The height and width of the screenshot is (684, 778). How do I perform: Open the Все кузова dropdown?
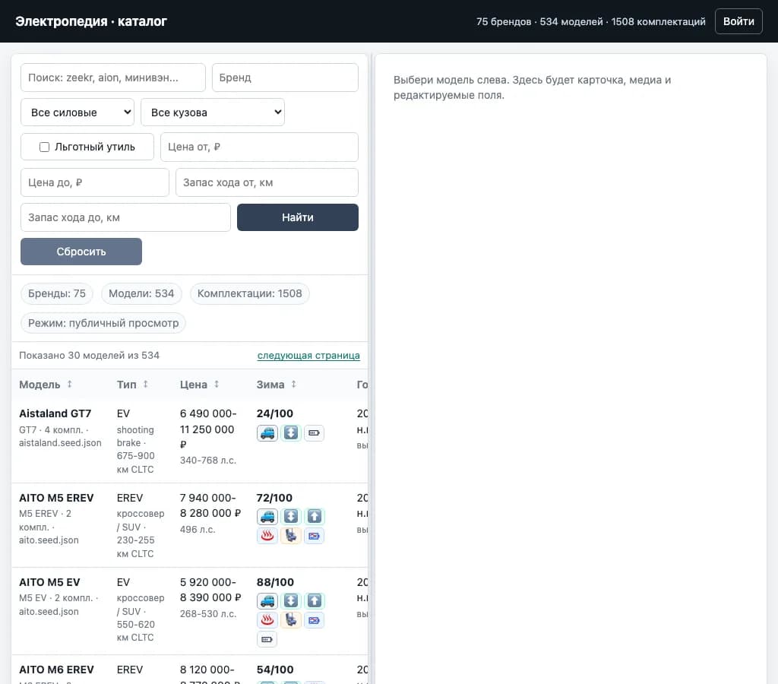[213, 112]
